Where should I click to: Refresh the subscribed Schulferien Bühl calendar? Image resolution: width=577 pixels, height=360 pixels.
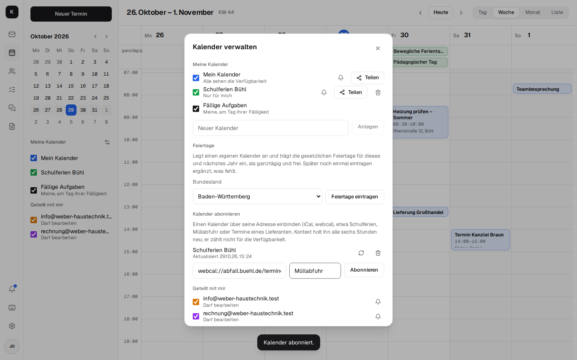coord(361,253)
